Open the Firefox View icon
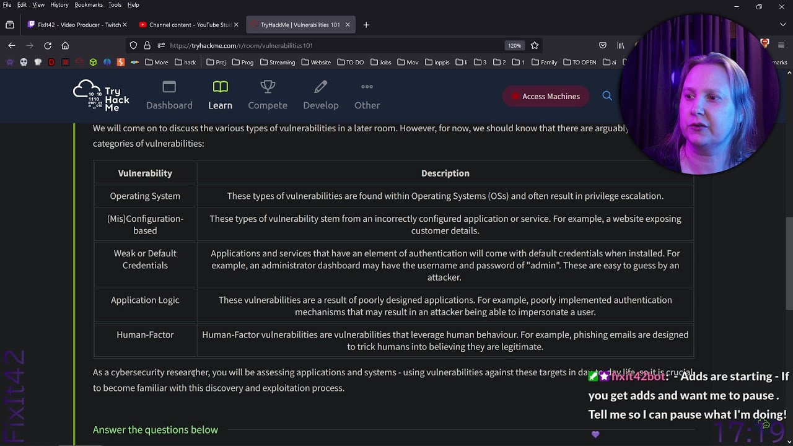793x446 pixels. (x=10, y=25)
